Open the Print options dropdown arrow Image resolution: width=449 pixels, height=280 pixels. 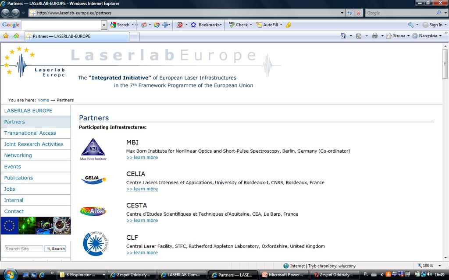[382, 36]
